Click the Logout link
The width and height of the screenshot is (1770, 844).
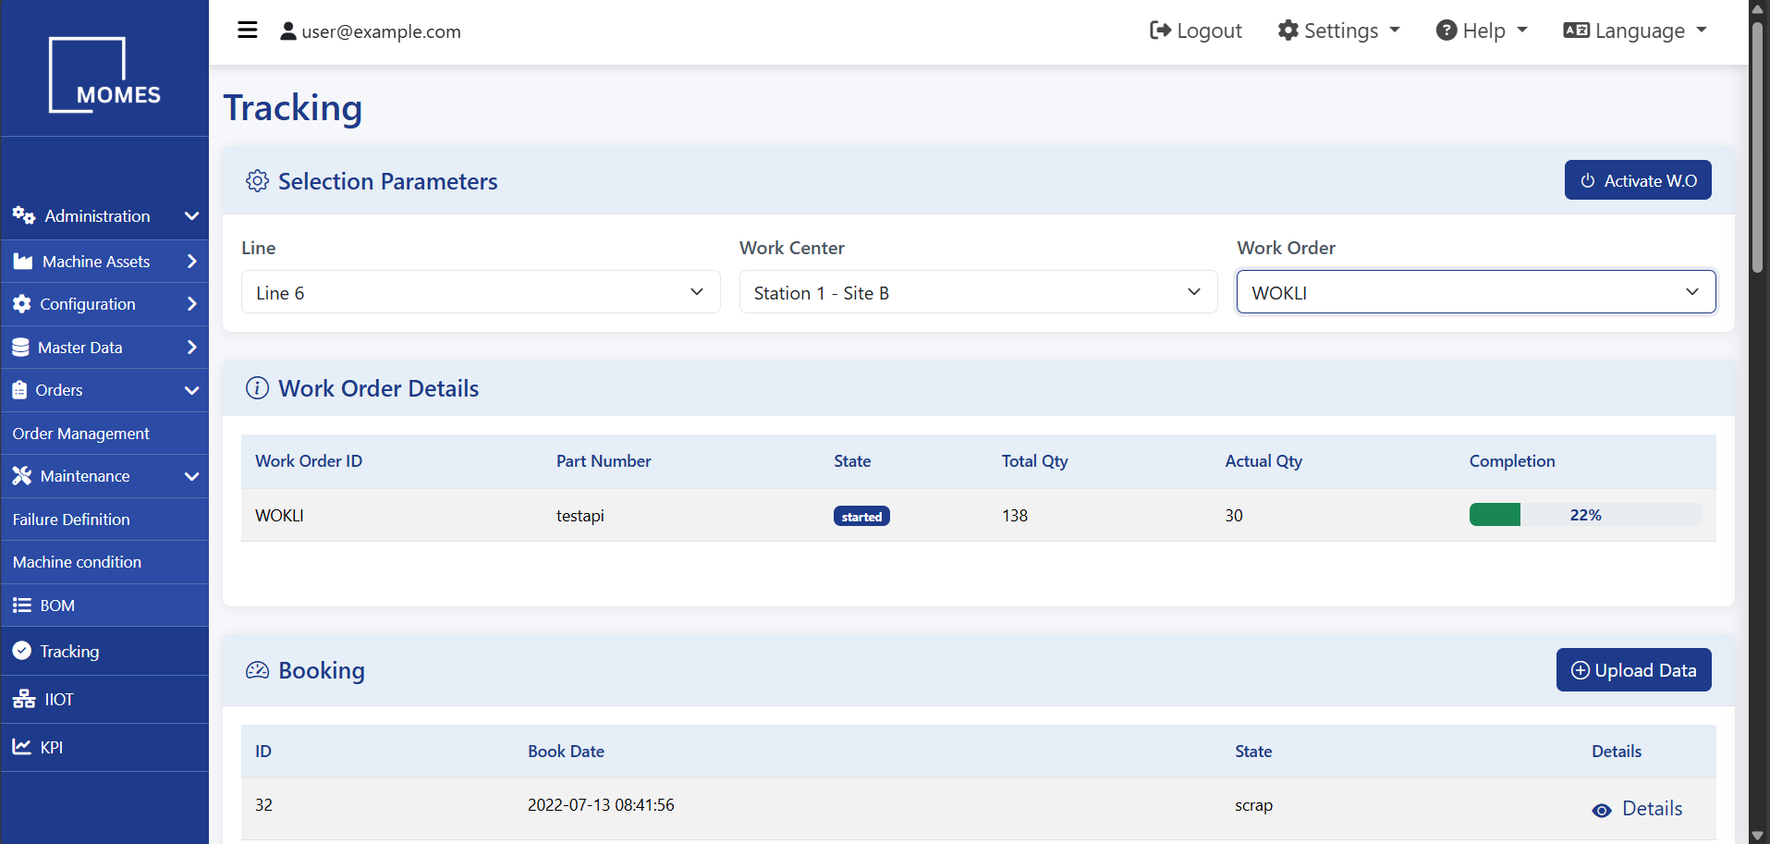(1196, 31)
